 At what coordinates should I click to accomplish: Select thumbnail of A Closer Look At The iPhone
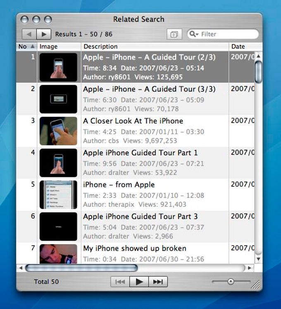click(58, 131)
